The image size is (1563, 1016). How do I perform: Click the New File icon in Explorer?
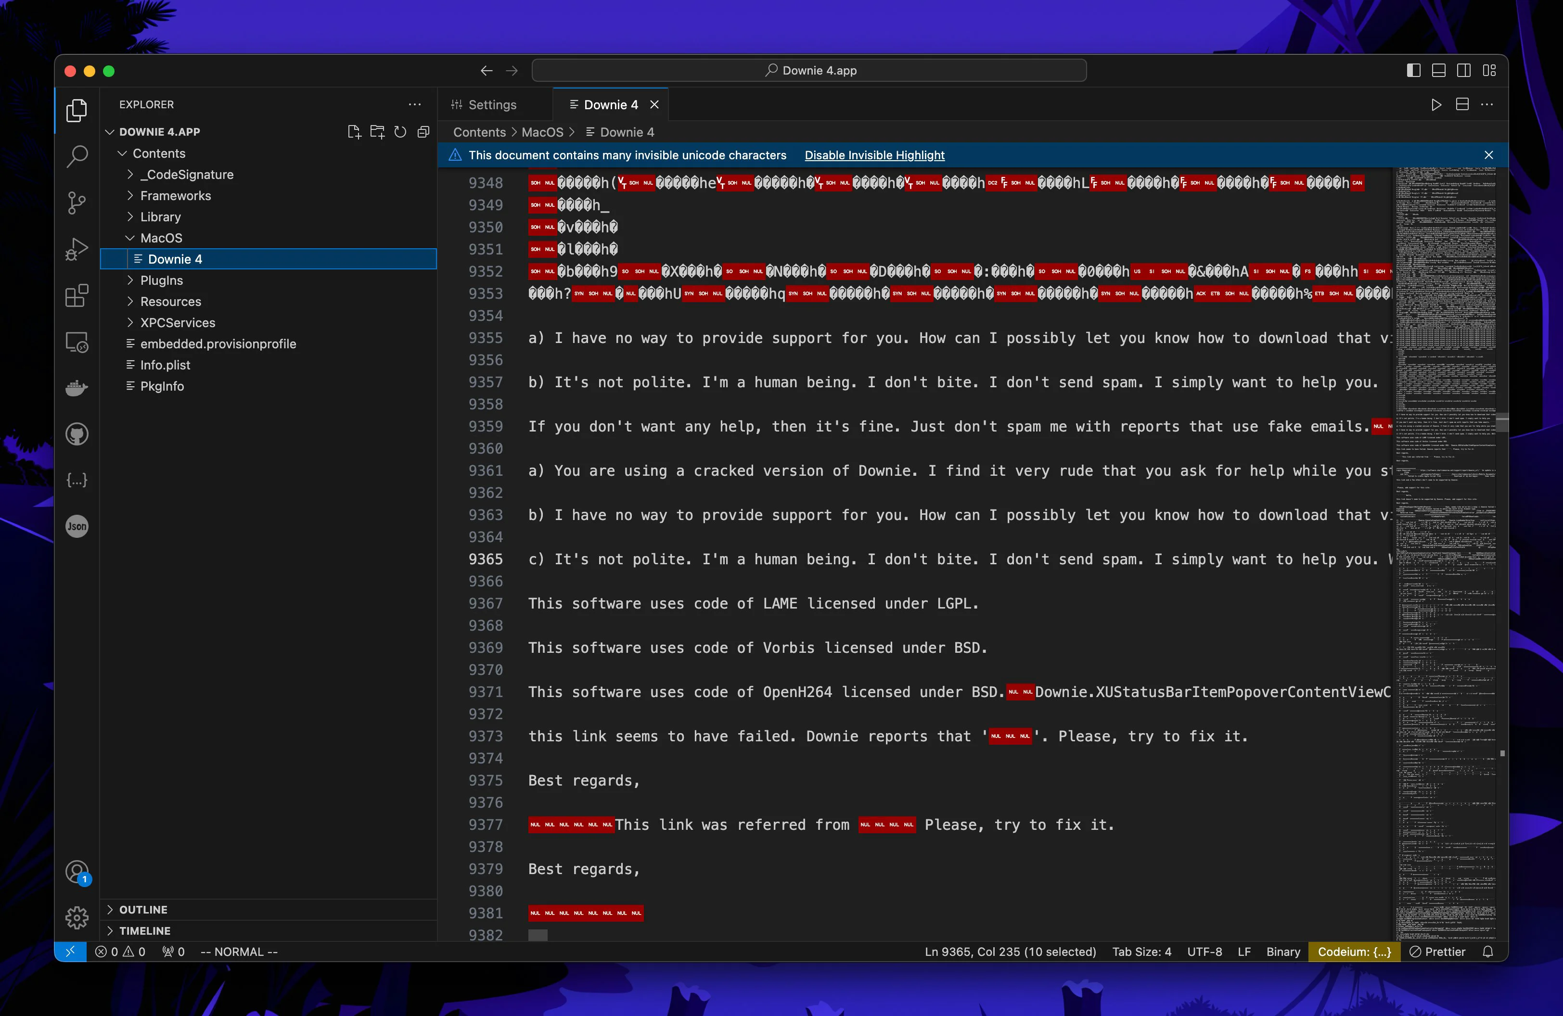(354, 132)
